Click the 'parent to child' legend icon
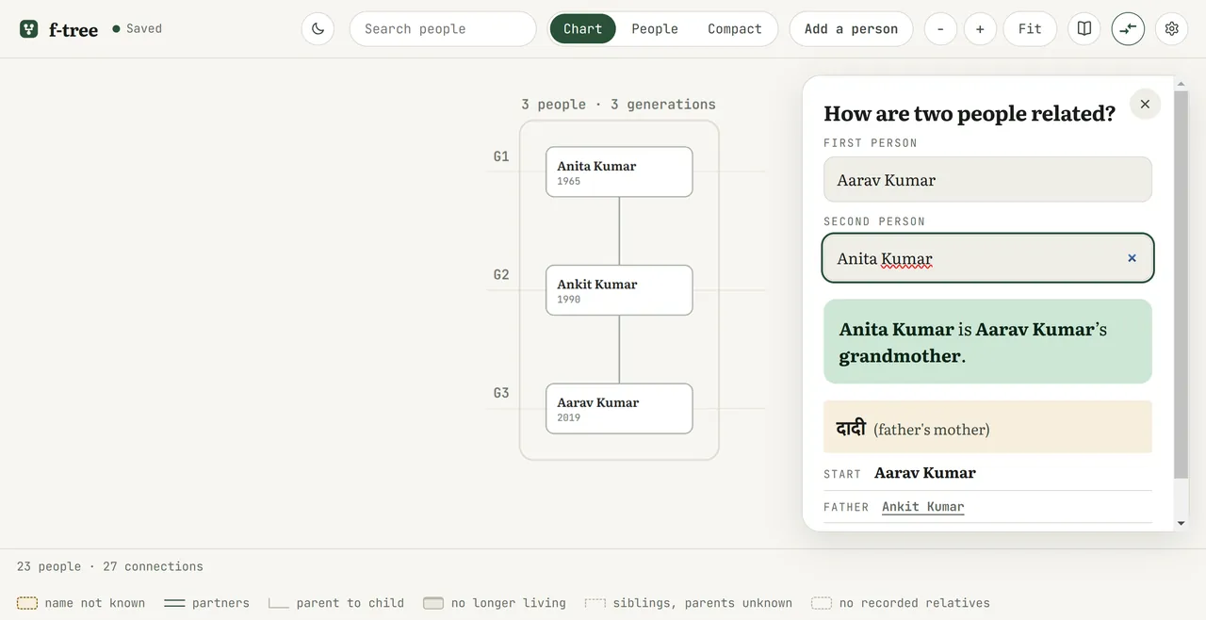Screen dimensions: 1206x620 click(278, 603)
